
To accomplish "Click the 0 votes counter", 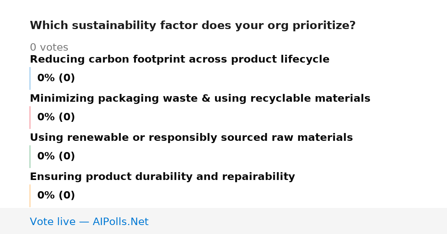I will pyautogui.click(x=49, y=48).
